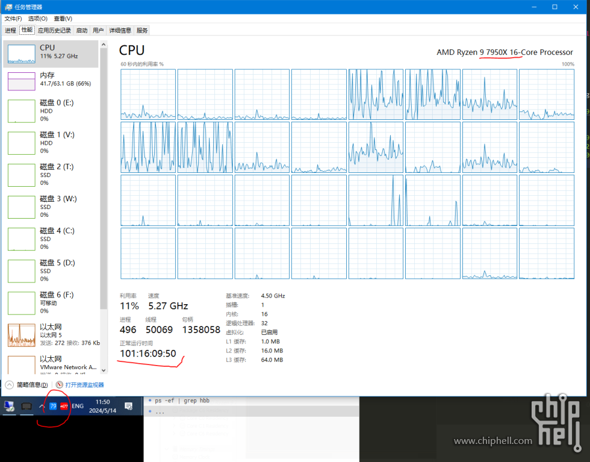Screen dimensions: 590x462
Task: Open the taskbar clock showing 11:50
Action: coord(103,406)
